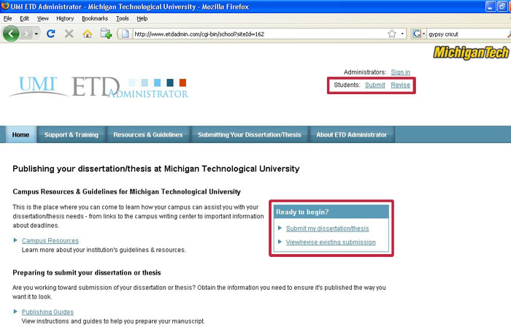Click the Google search engine icon
The image size is (511, 333).
417,34
